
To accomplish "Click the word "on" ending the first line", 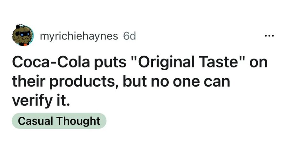I will coord(258,63).
